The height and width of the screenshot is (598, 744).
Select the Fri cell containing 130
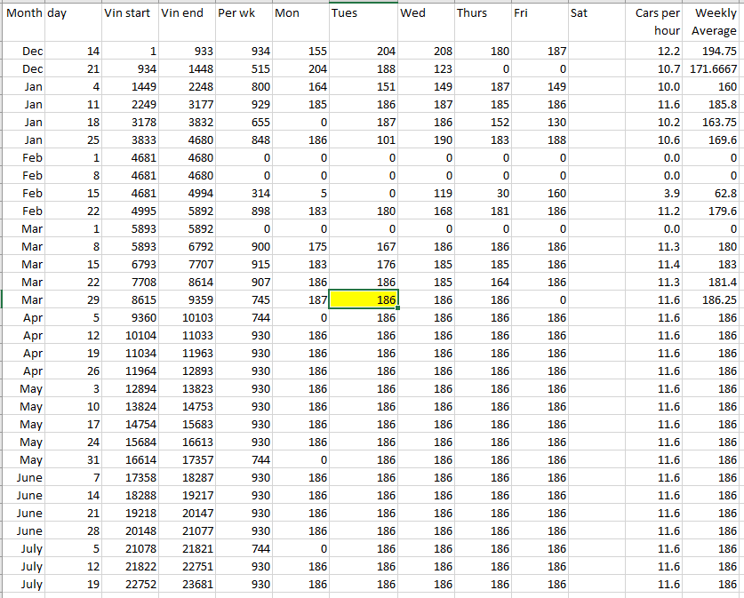pos(540,123)
